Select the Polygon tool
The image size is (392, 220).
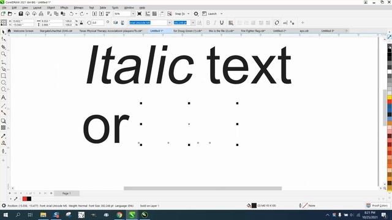pyautogui.click(x=4, y=89)
